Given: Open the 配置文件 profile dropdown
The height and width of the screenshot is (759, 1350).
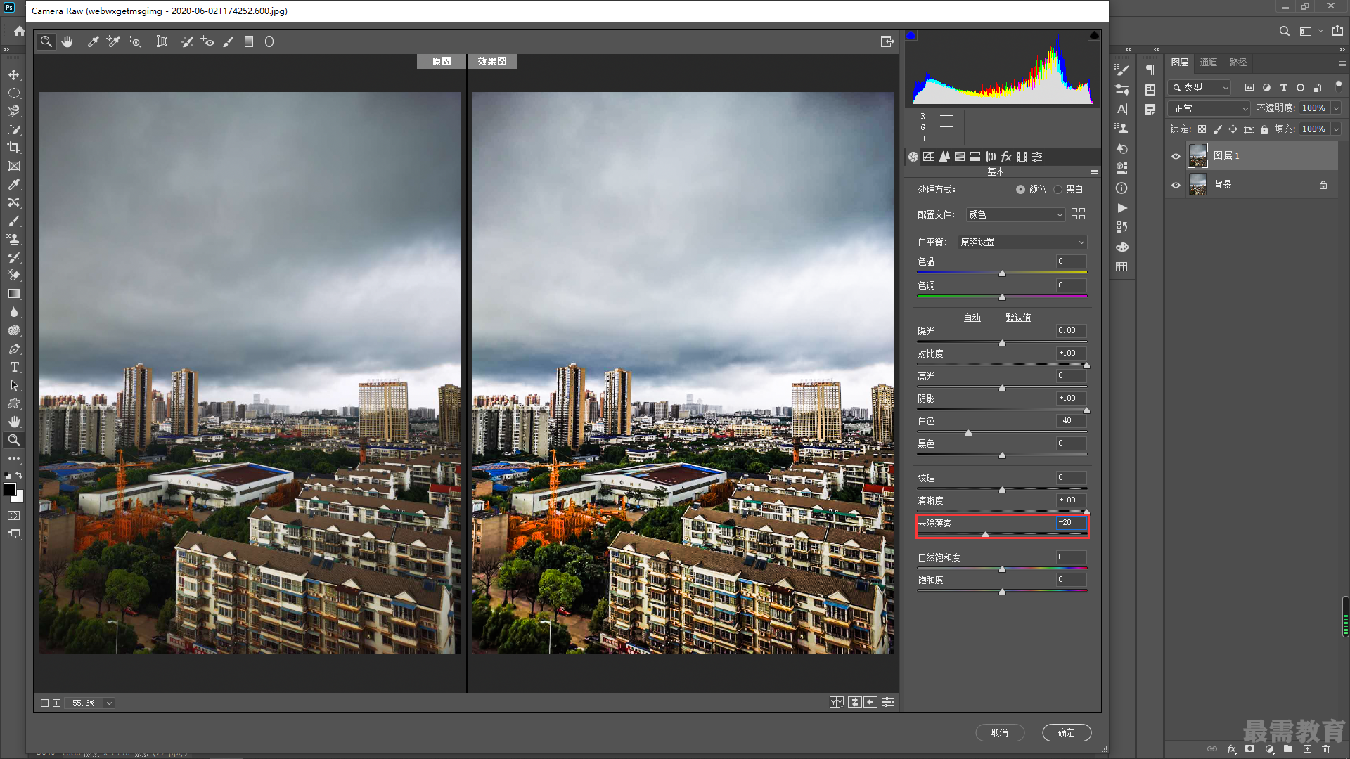Looking at the screenshot, I should 1015,214.
